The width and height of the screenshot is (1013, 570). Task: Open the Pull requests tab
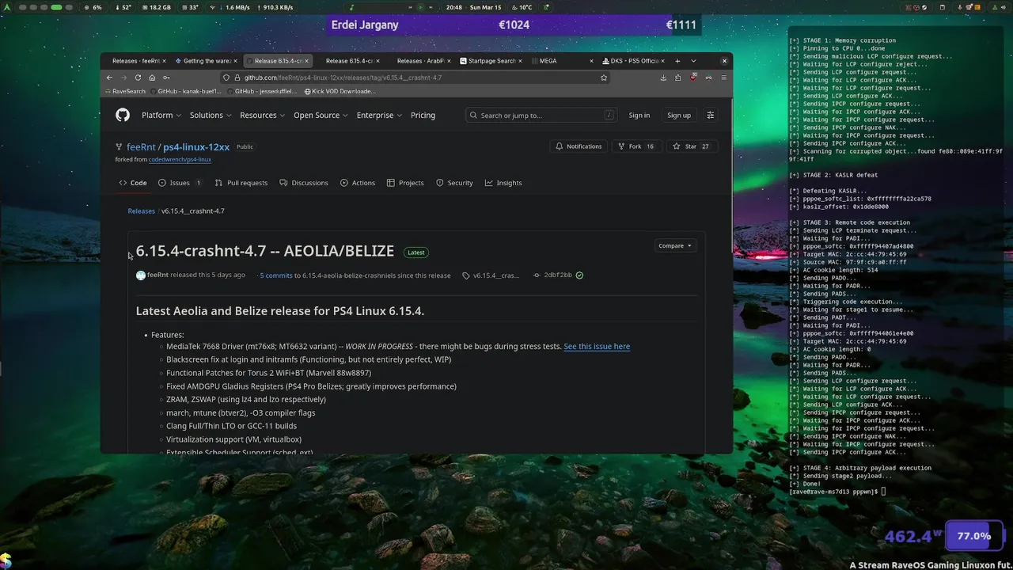(241, 183)
